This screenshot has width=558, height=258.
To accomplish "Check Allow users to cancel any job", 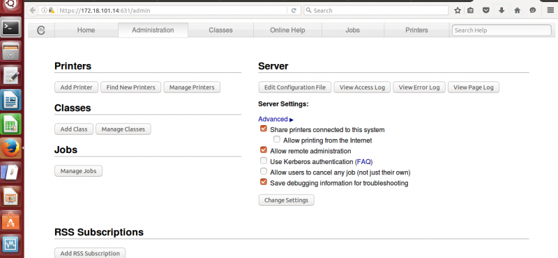I will [x=264, y=171].
